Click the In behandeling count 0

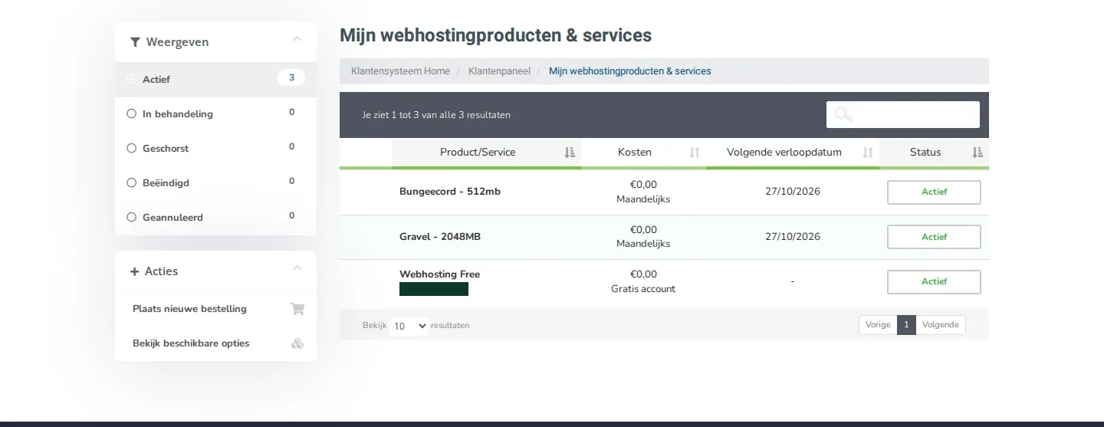pyautogui.click(x=291, y=112)
